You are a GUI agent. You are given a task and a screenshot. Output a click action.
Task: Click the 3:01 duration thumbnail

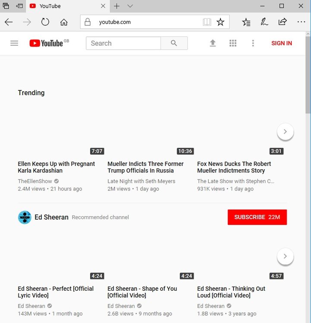[276, 151]
